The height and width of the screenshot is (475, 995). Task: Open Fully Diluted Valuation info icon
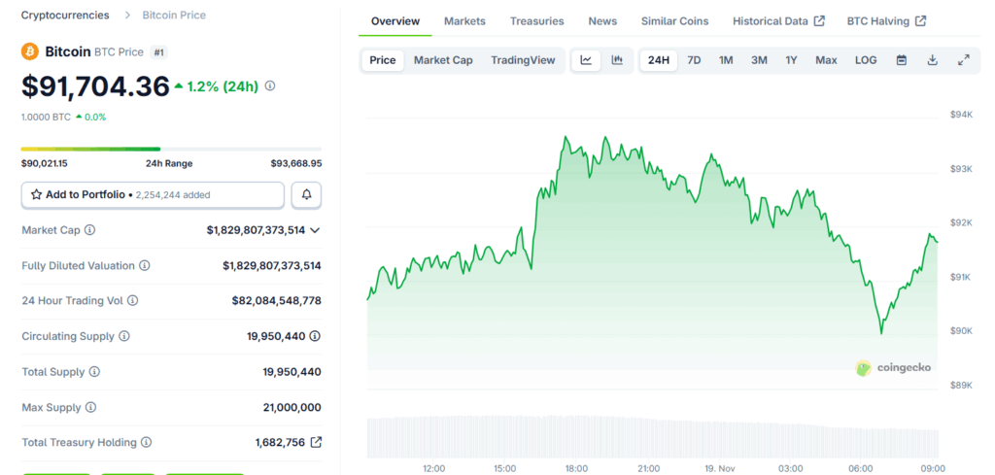click(145, 266)
